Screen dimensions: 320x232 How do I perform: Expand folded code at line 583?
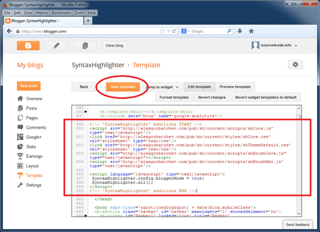pyautogui.click(x=86, y=112)
